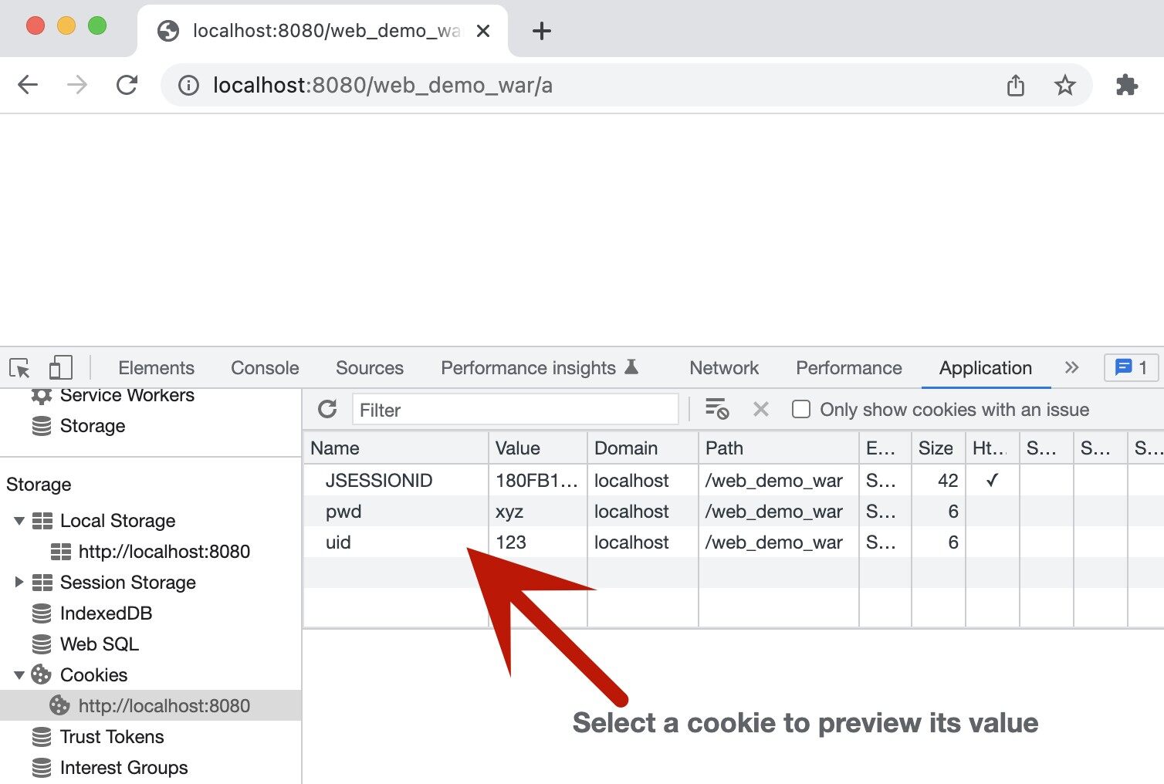Bookmark this page with the star icon

pyautogui.click(x=1064, y=85)
